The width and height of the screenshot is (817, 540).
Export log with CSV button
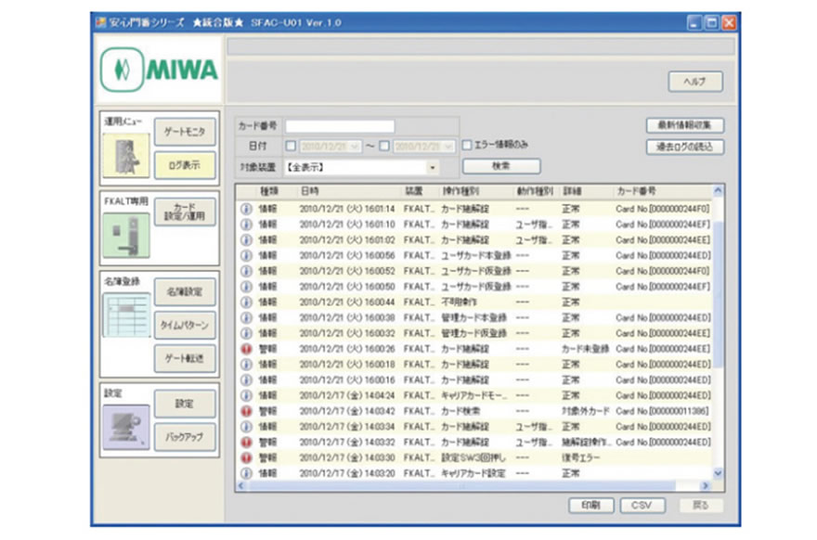642,505
